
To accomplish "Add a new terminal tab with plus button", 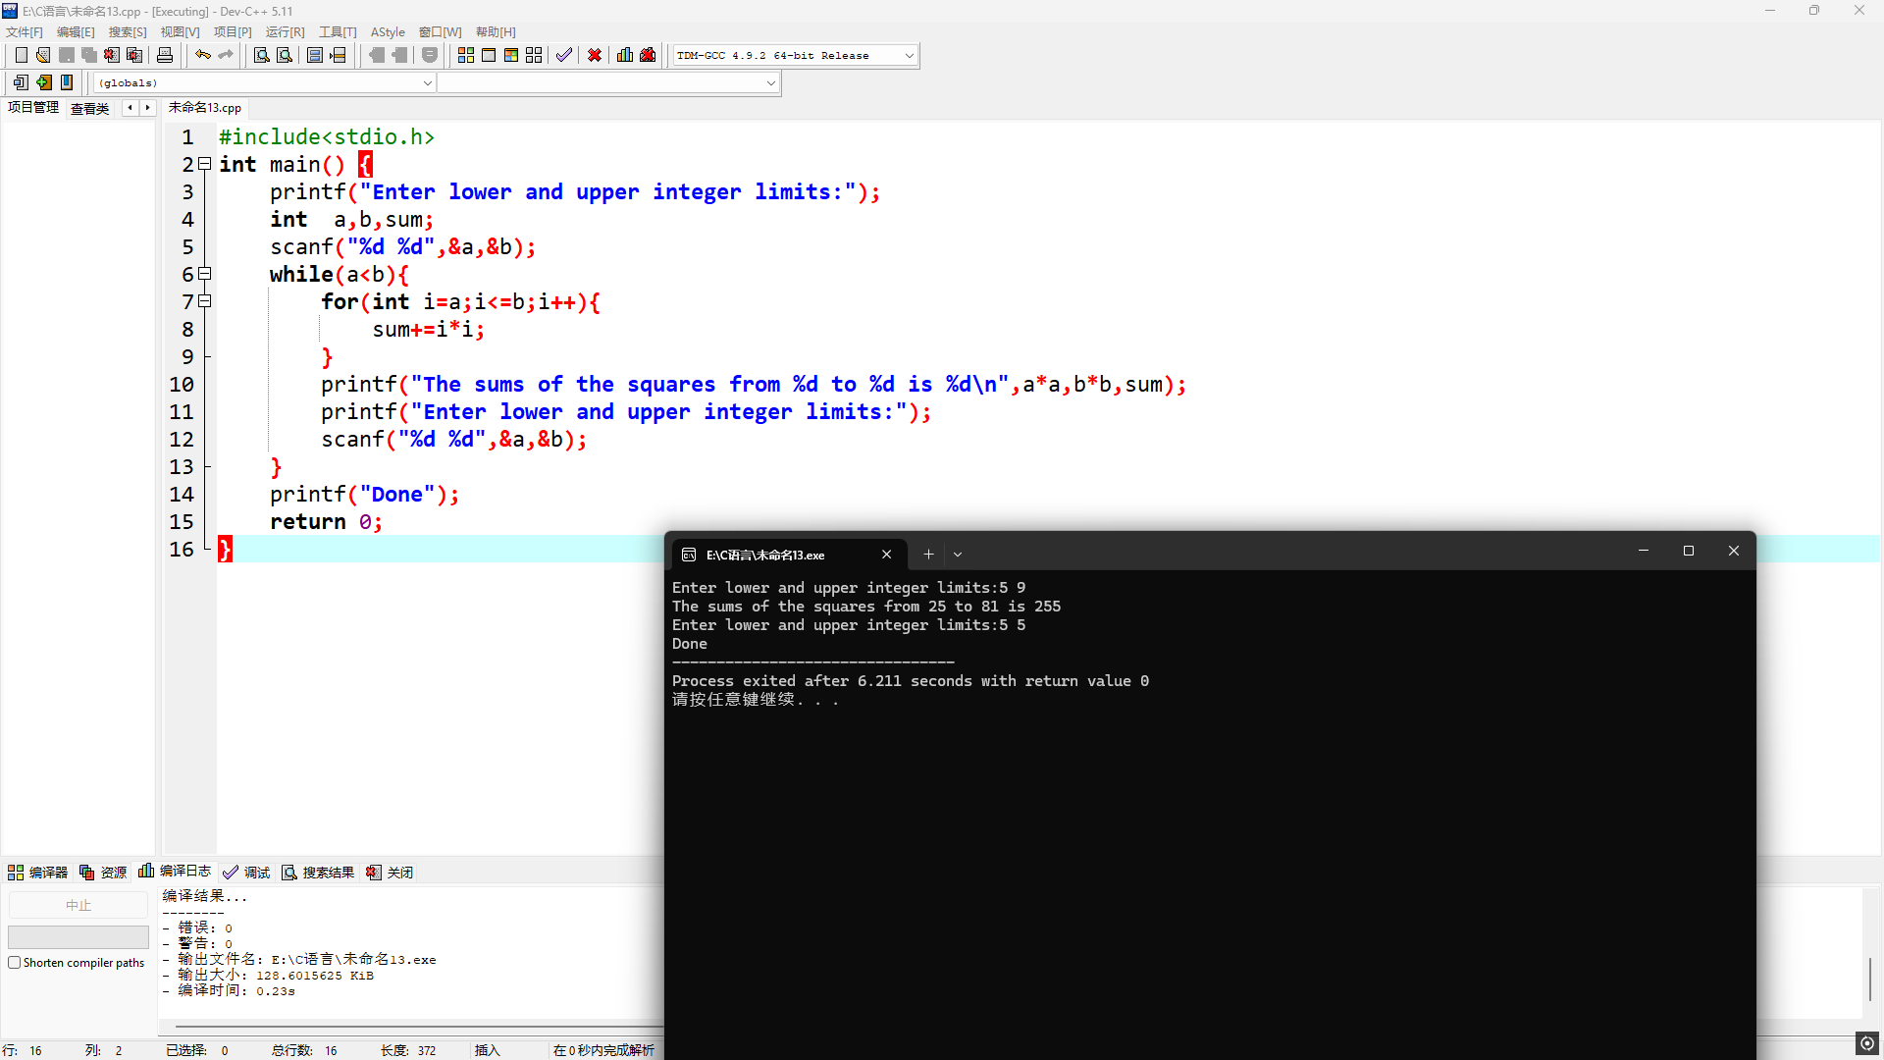I will (928, 555).
